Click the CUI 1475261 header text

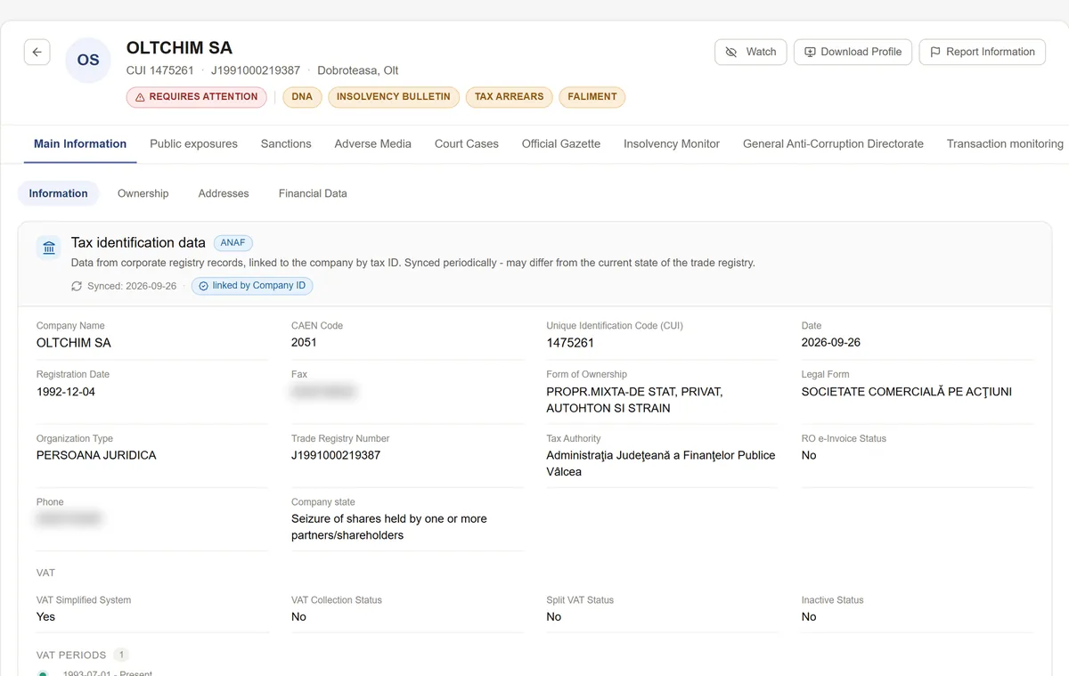point(160,70)
